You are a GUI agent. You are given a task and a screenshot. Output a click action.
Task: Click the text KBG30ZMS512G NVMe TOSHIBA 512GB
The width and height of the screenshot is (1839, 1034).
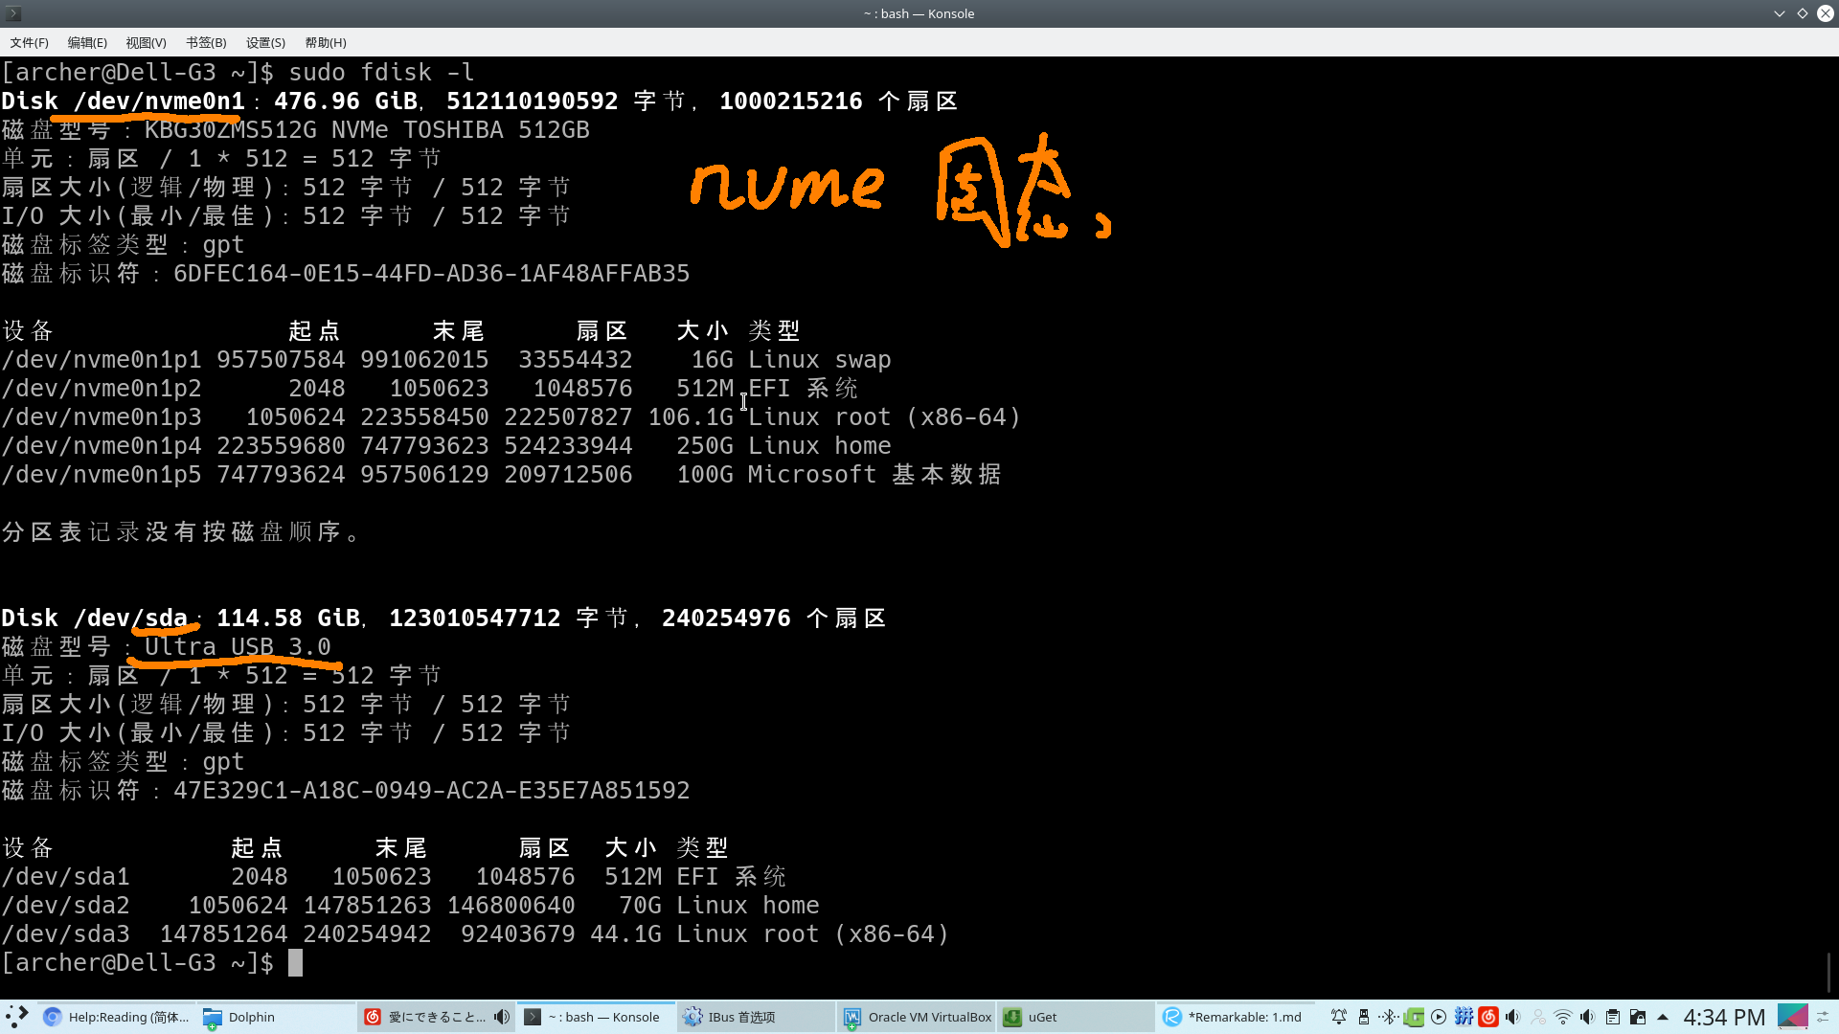tap(367, 130)
